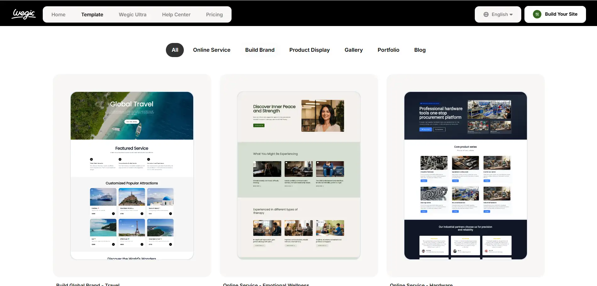The height and width of the screenshot is (286, 597).
Task: Select the Blog filter
Action: 420,50
